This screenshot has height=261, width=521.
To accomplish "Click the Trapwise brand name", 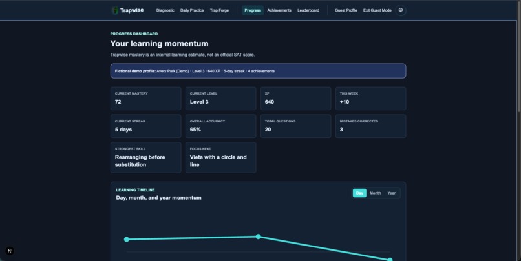I will click(132, 10).
